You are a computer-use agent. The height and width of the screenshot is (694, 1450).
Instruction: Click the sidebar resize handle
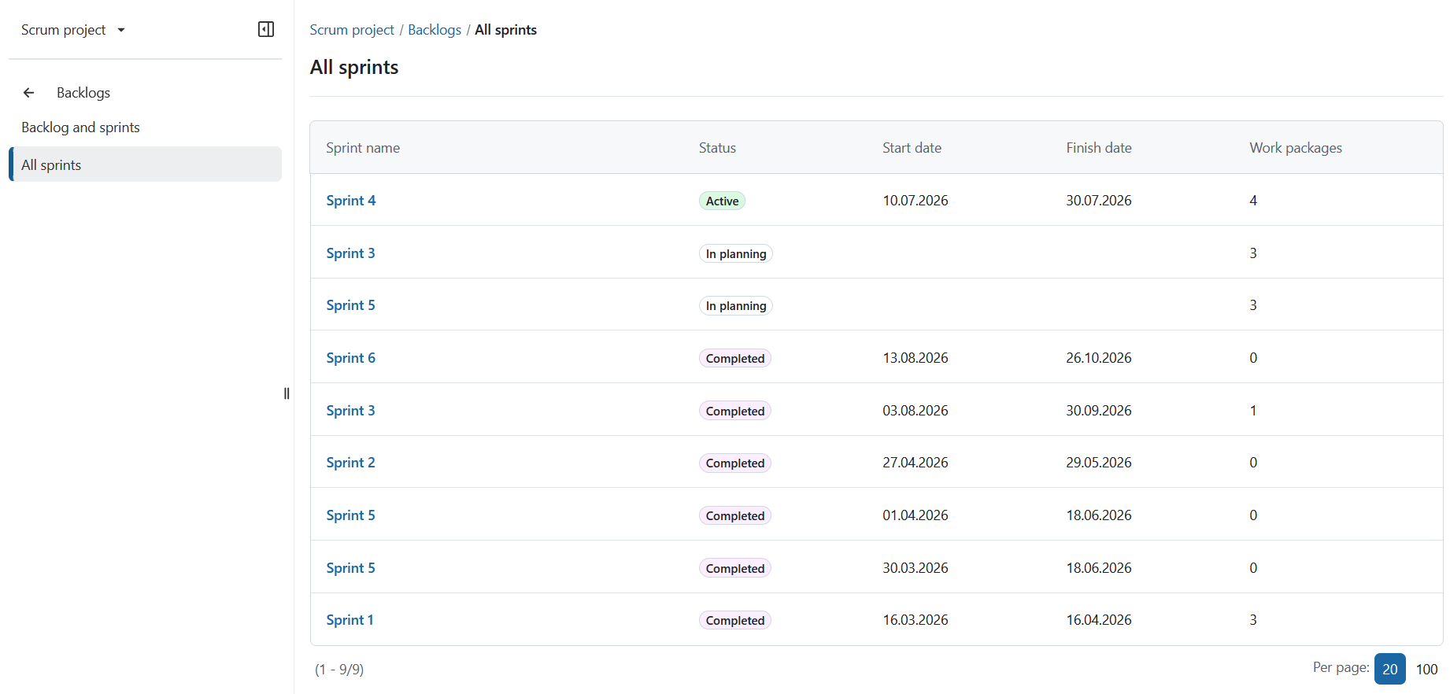[x=287, y=393]
